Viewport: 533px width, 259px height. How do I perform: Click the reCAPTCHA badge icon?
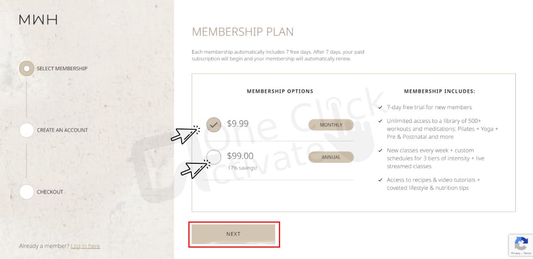[x=521, y=243]
